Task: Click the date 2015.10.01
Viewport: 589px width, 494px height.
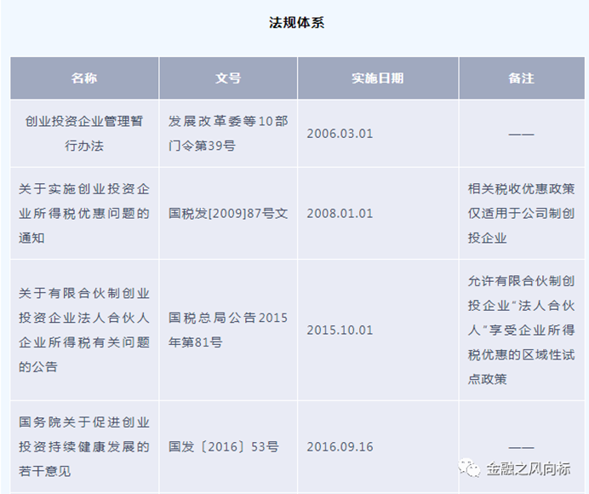Action: pyautogui.click(x=340, y=330)
